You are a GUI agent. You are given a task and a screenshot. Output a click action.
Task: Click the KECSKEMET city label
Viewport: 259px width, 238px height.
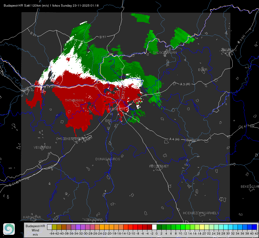(159, 166)
